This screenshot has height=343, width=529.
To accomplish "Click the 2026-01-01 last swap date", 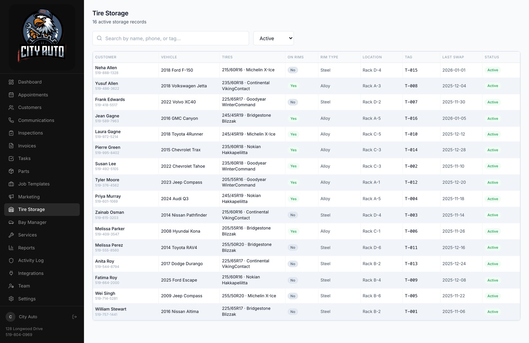I will [x=454, y=70].
